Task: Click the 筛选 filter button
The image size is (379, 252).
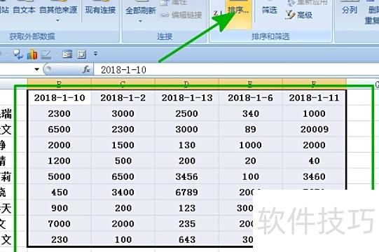Action: tap(269, 10)
